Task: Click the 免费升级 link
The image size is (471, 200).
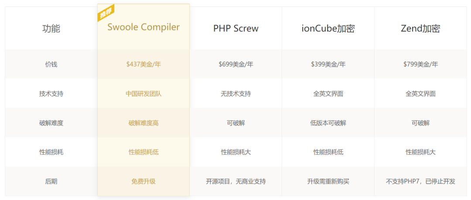Action: [143, 181]
